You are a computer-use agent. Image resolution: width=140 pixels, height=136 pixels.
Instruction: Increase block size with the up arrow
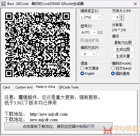121,16
